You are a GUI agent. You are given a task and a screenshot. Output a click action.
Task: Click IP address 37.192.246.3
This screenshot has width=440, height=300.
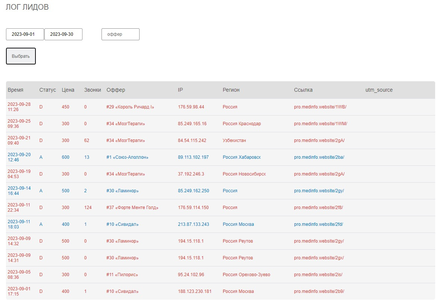click(191, 174)
